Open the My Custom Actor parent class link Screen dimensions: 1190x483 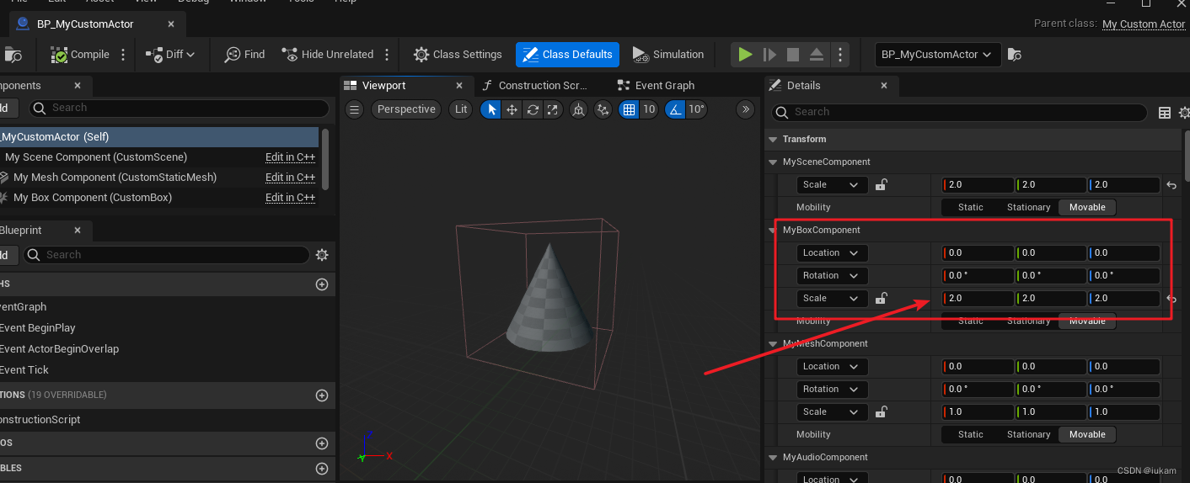[1144, 24]
